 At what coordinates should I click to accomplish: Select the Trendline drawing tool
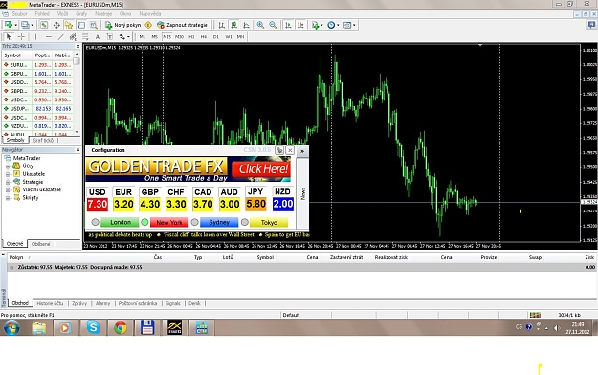pos(60,37)
